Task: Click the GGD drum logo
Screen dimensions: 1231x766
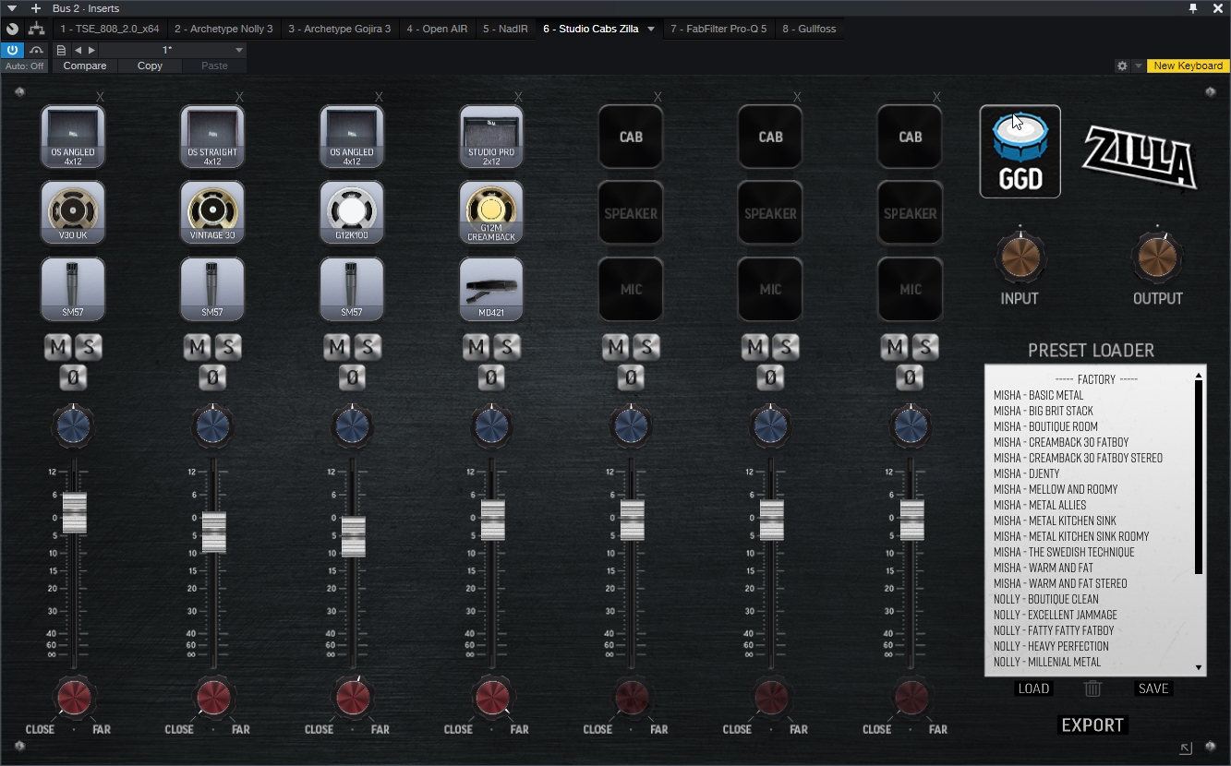Action: tap(1020, 151)
